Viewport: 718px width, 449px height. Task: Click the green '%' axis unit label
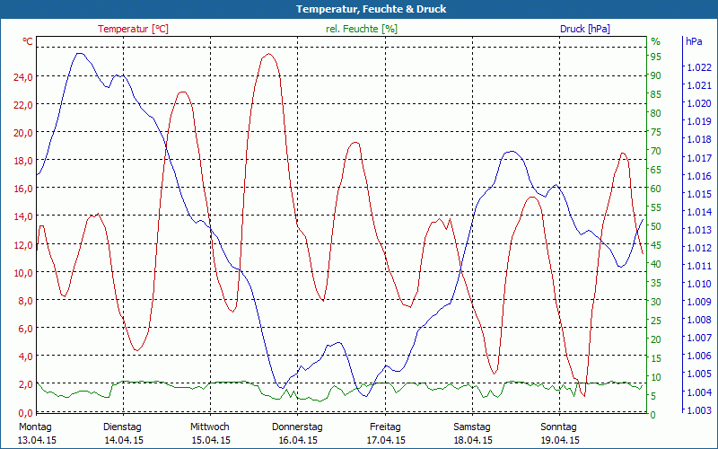655,41
